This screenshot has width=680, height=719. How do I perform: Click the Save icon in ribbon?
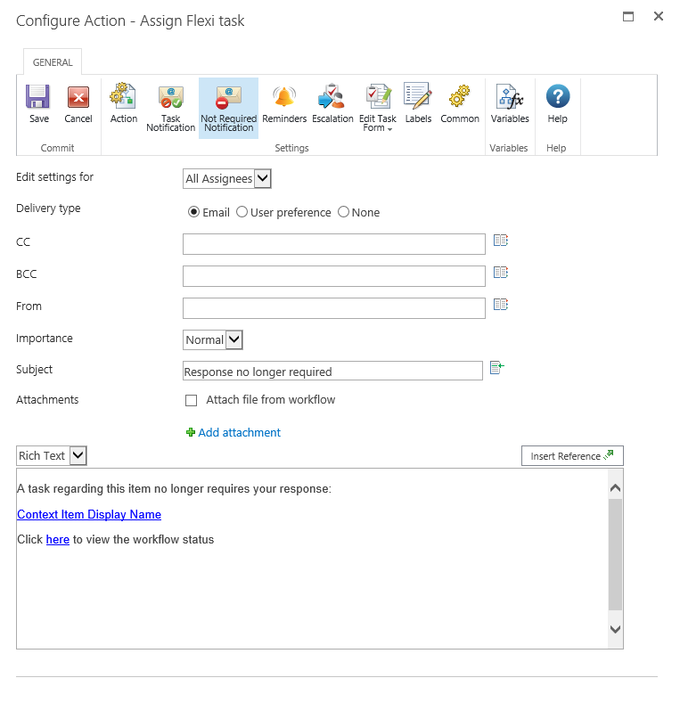(x=38, y=98)
